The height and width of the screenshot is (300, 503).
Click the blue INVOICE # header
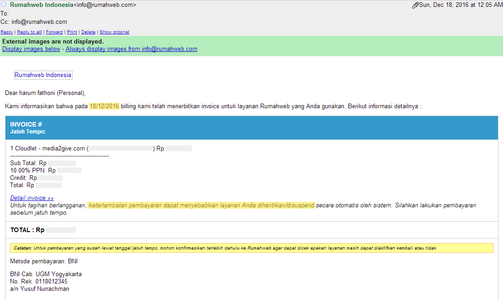click(251, 128)
